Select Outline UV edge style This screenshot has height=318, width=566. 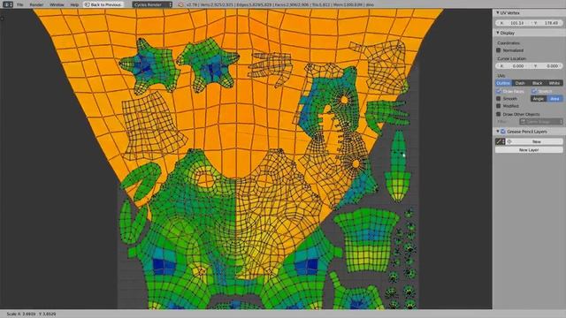pyautogui.click(x=503, y=83)
